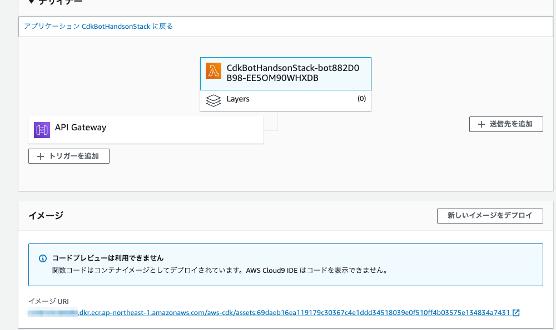This screenshot has width=556, height=330.
Task: Click the 送信先を追加 button
Action: click(506, 124)
